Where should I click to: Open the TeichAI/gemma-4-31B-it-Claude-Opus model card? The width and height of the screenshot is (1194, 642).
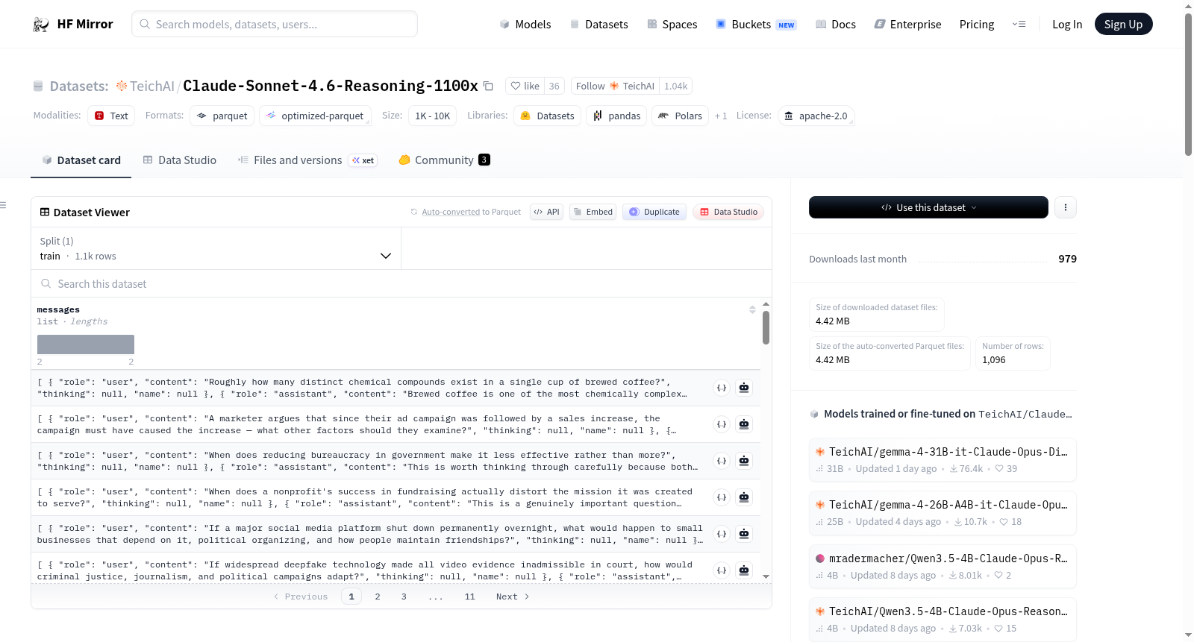(x=943, y=459)
